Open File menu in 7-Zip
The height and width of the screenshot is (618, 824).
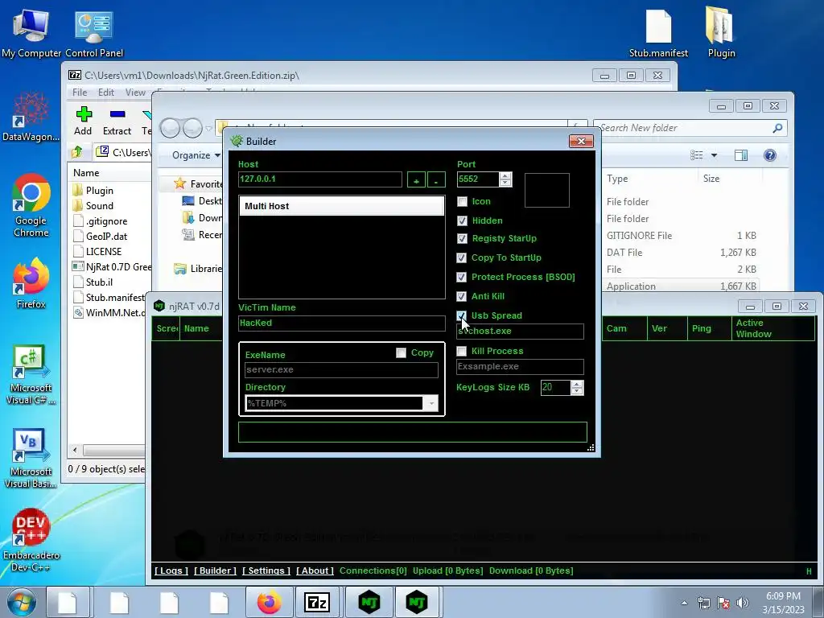point(80,93)
